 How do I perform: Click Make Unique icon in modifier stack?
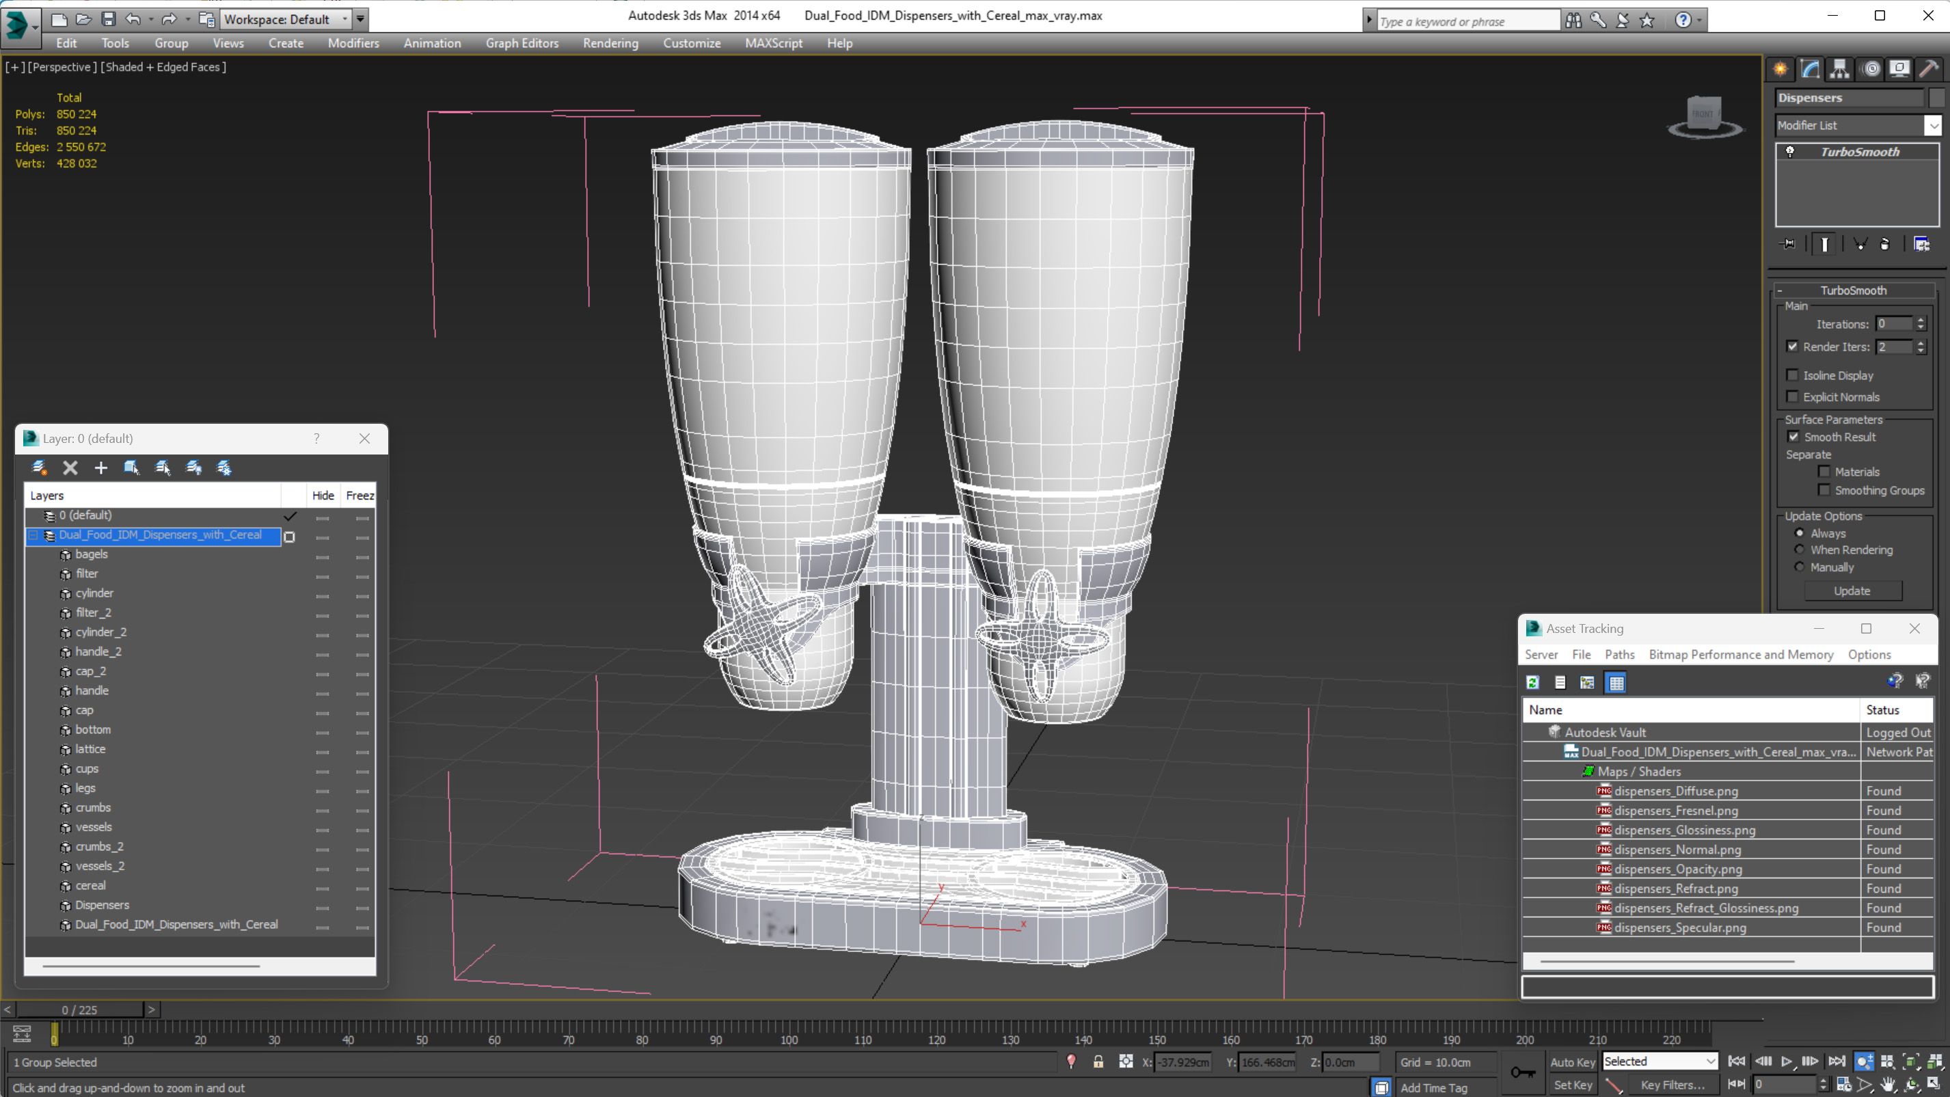[1860, 244]
